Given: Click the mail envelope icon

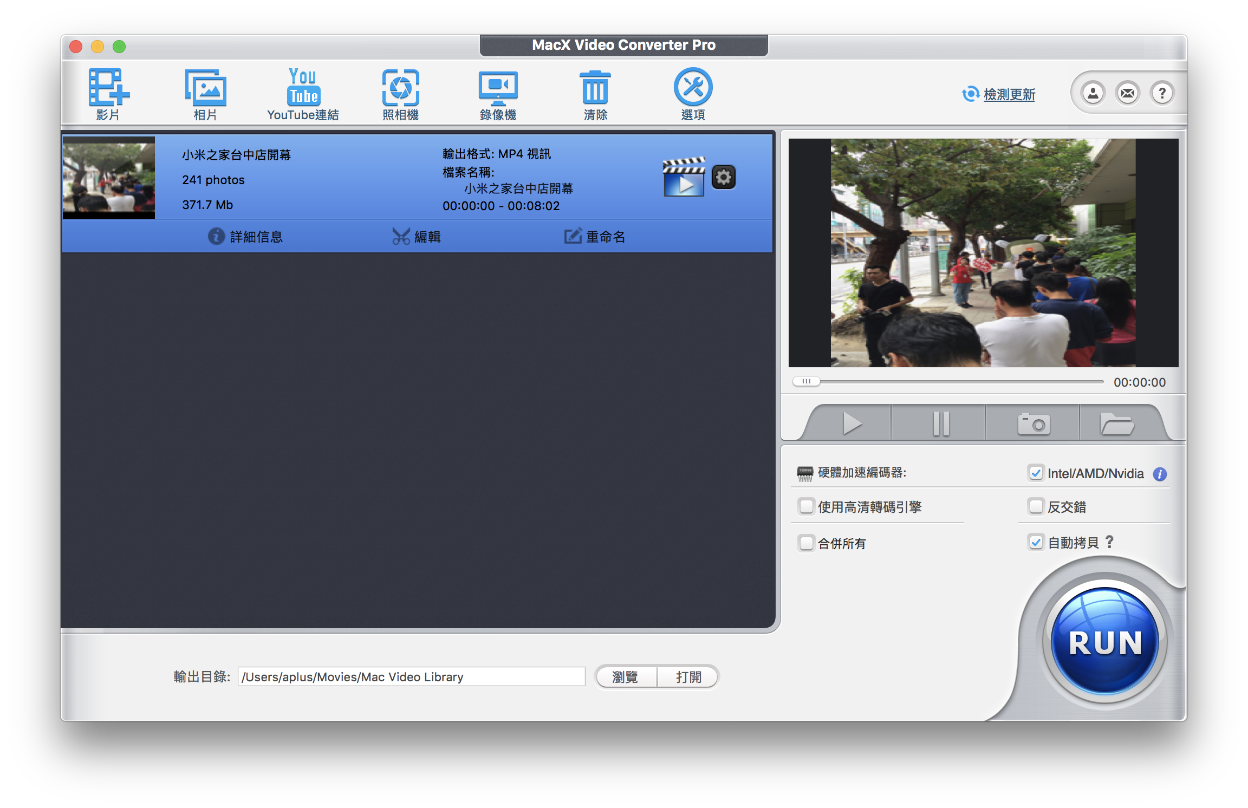Looking at the screenshot, I should [1128, 93].
